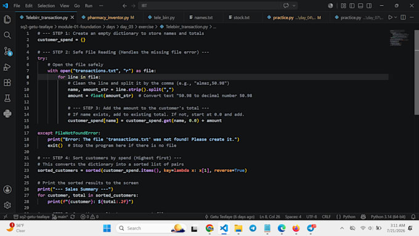419x236 pixels.
Task: Click the module-01-foundation breadcrumb segment
Action: (x=79, y=26)
